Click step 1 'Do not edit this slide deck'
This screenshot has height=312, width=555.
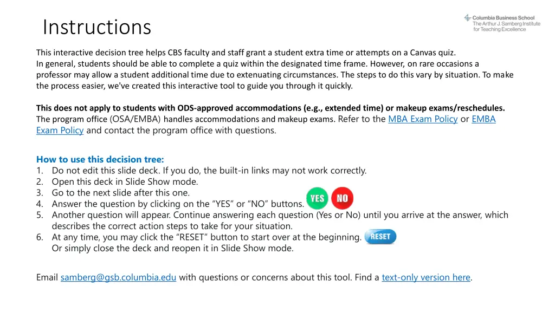(209, 171)
